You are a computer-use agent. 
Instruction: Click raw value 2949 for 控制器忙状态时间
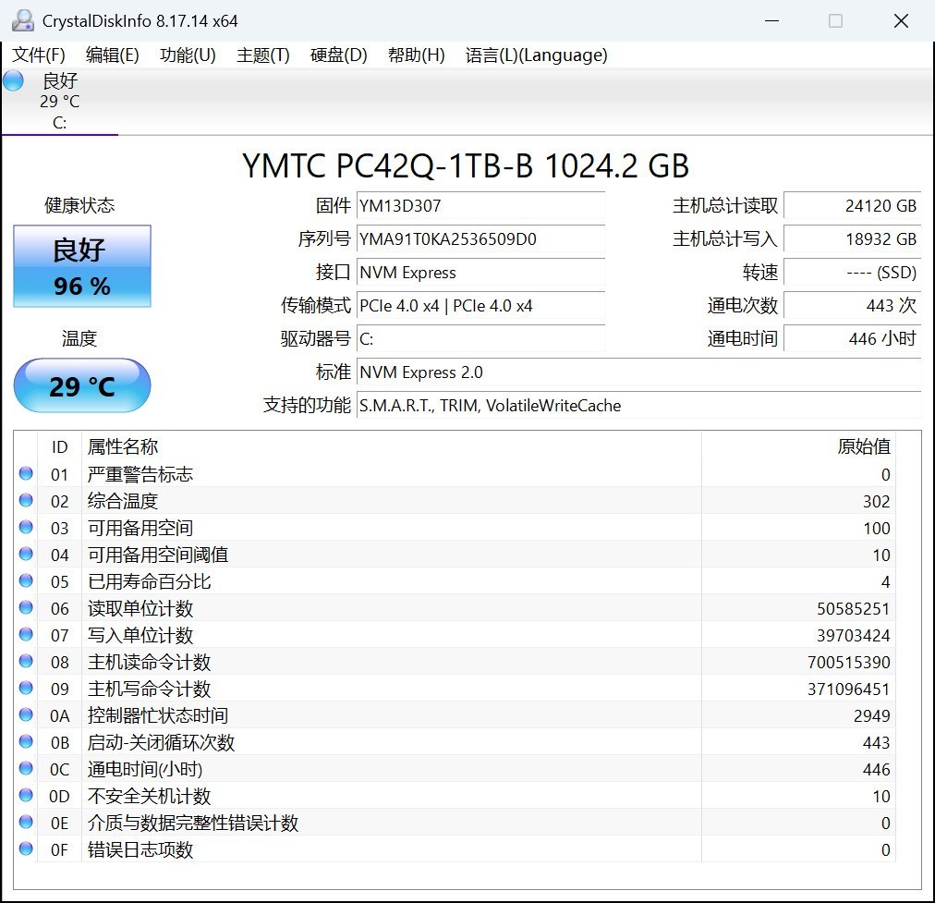pyautogui.click(x=872, y=716)
